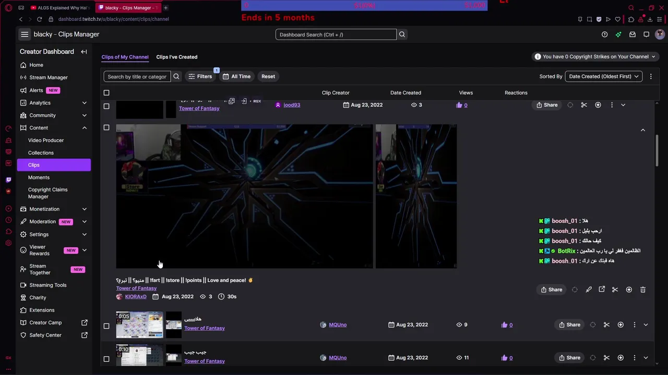
Task: Click Tower of Fantasy link under هلايييي clip
Action: [x=205, y=328]
